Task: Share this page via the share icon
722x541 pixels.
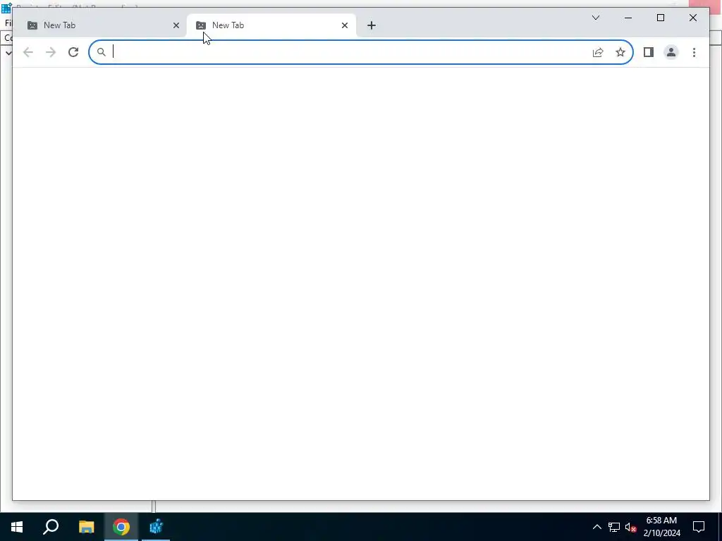Action: (598, 52)
